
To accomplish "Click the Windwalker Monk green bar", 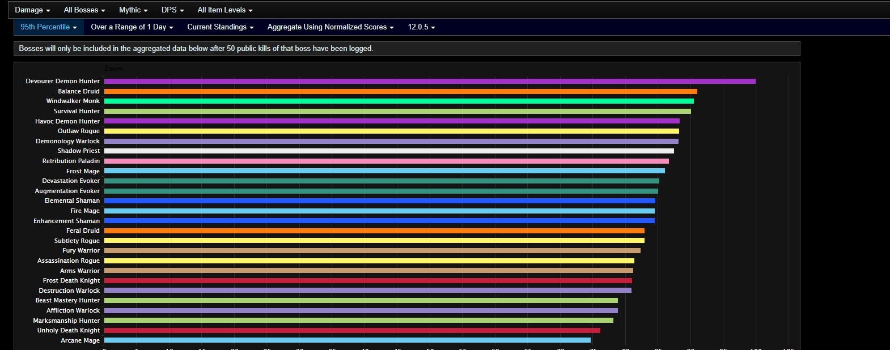I will click(x=399, y=101).
